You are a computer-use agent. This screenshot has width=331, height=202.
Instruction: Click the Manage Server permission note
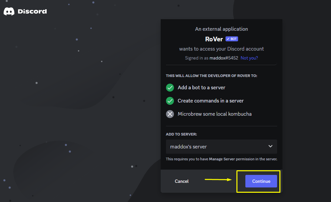click(x=222, y=159)
